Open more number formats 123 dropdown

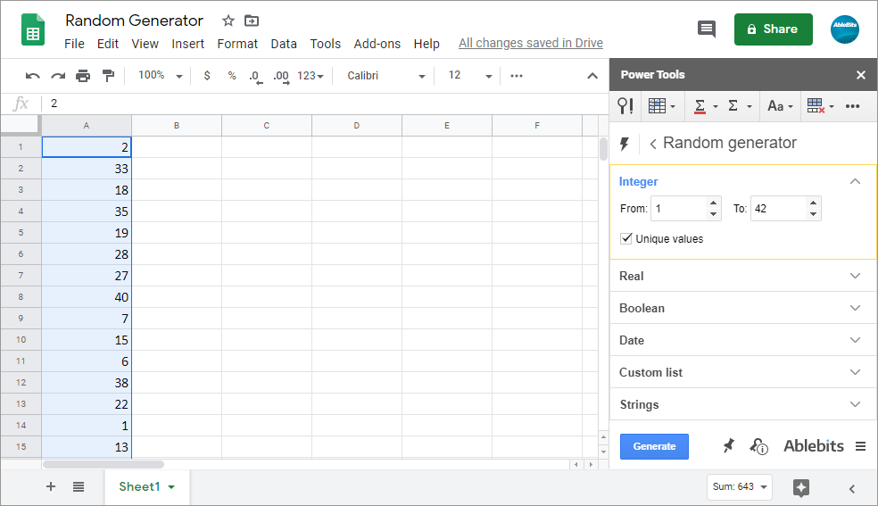click(x=311, y=76)
